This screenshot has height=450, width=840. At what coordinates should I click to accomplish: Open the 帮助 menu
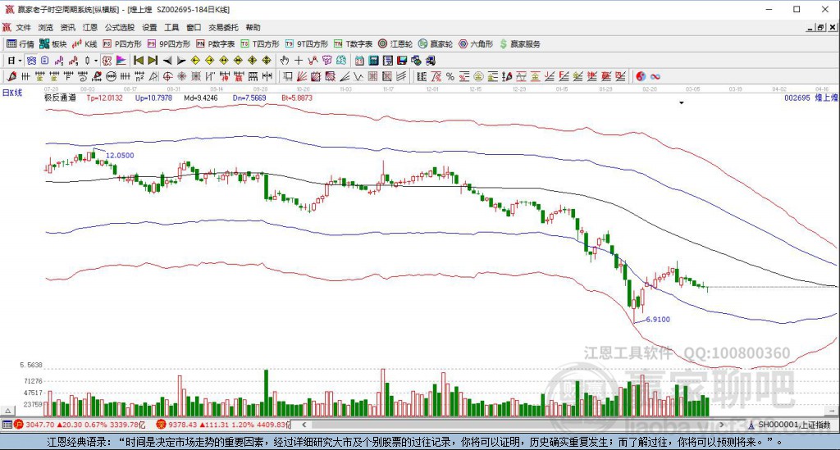tap(253, 27)
